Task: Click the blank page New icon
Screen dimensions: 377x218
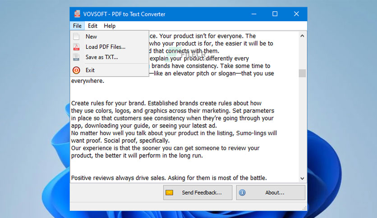Action: pos(76,36)
